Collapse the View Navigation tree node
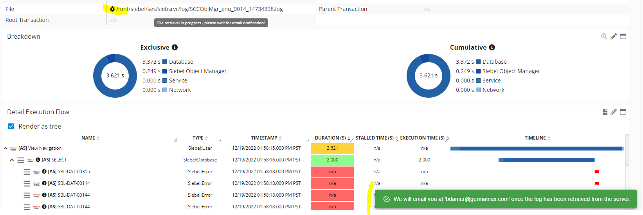 pyautogui.click(x=5, y=149)
